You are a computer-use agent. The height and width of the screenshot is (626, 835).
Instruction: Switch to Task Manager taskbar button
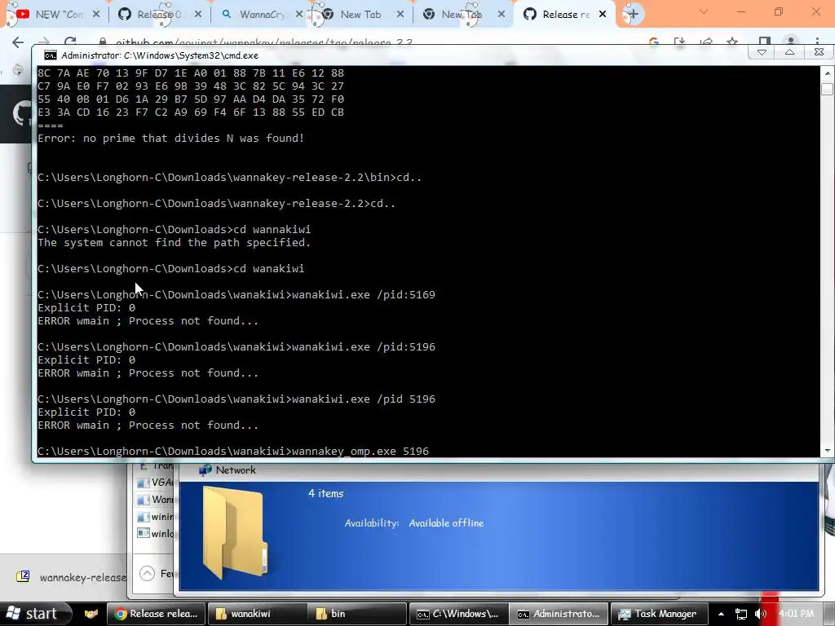[659, 614]
